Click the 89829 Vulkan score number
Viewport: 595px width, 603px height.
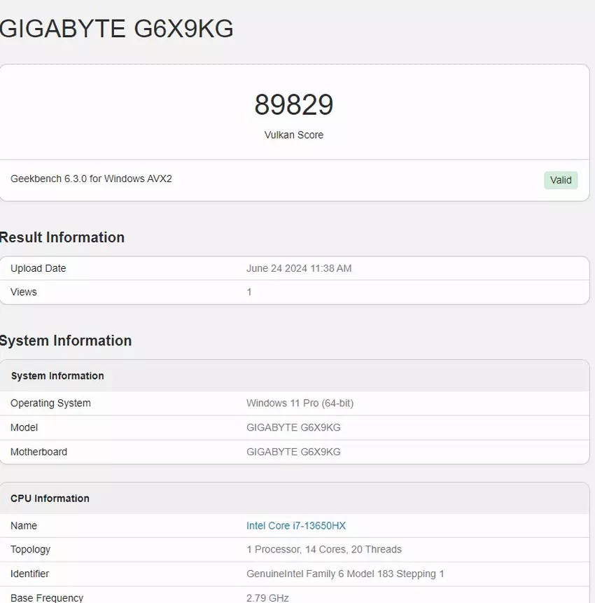point(294,105)
